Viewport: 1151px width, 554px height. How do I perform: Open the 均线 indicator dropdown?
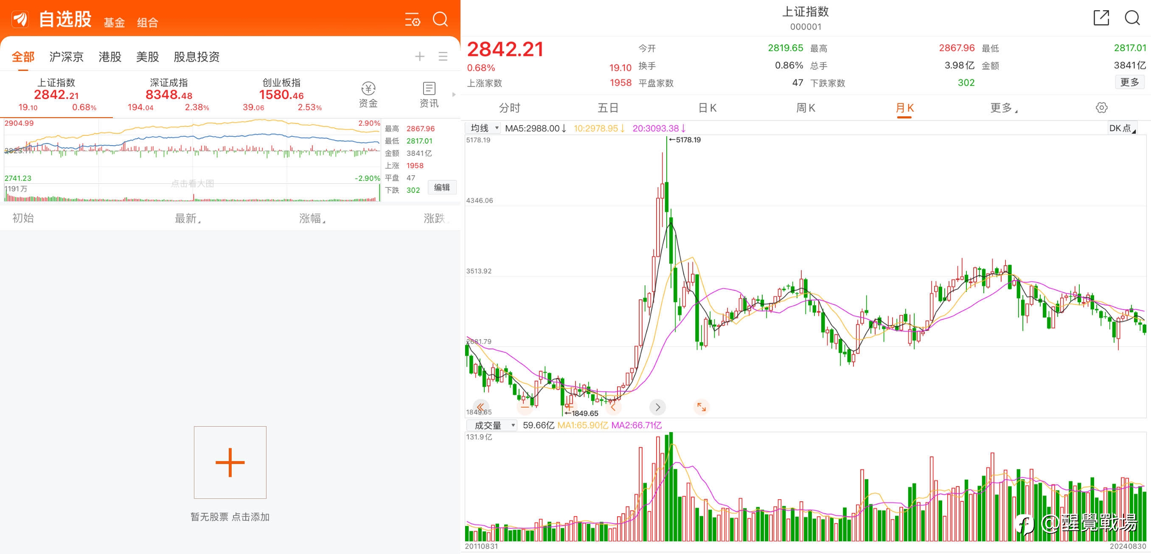483,128
